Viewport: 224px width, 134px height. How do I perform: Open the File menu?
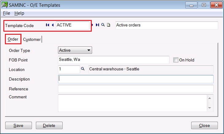pyautogui.click(x=6, y=13)
